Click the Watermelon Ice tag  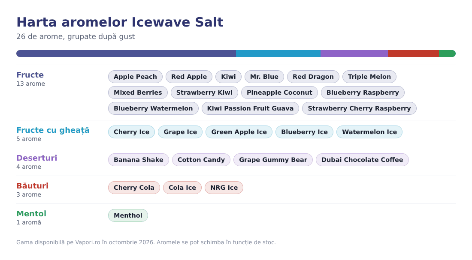click(369, 132)
